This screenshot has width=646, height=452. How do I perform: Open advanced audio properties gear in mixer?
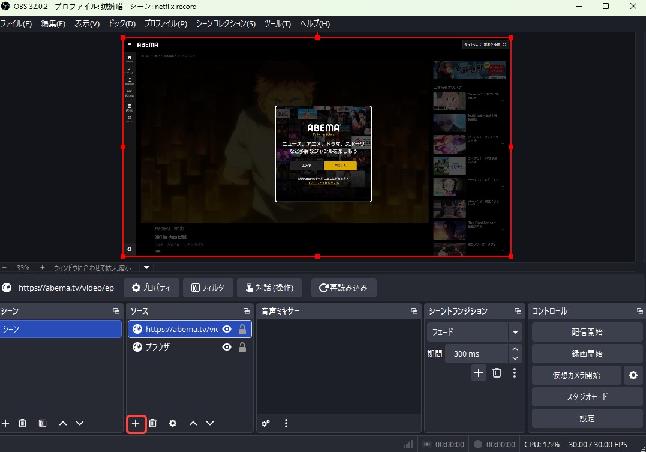(265, 423)
